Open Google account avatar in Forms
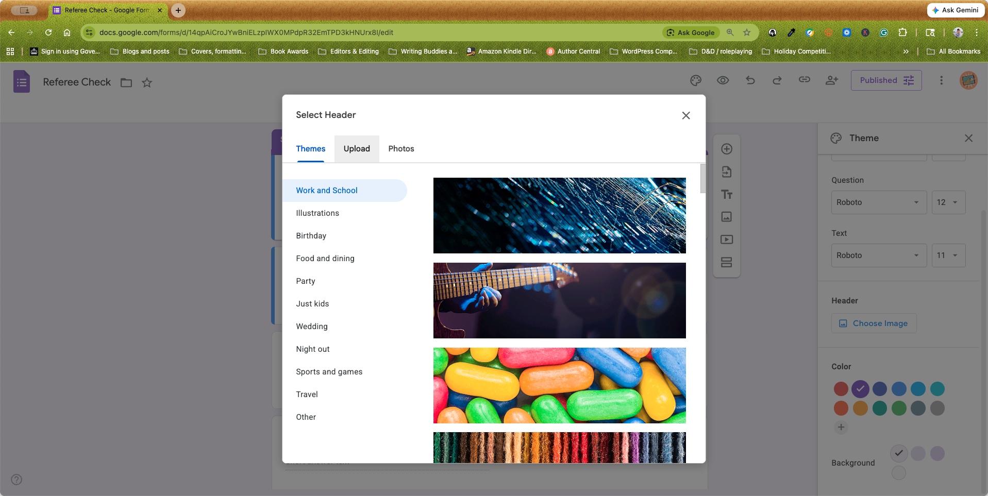Image resolution: width=988 pixels, height=496 pixels. (x=968, y=80)
